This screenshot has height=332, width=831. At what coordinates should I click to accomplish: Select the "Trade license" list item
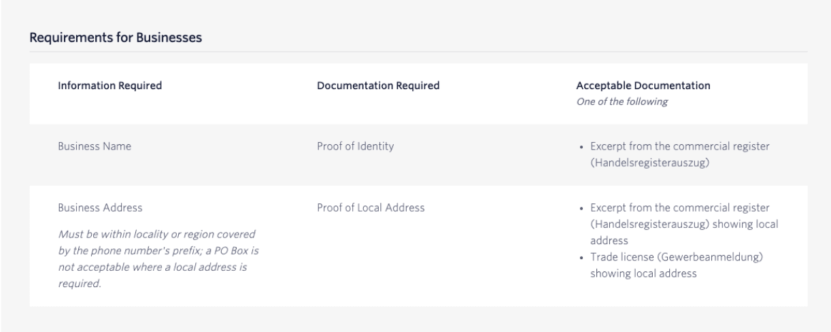tap(673, 259)
